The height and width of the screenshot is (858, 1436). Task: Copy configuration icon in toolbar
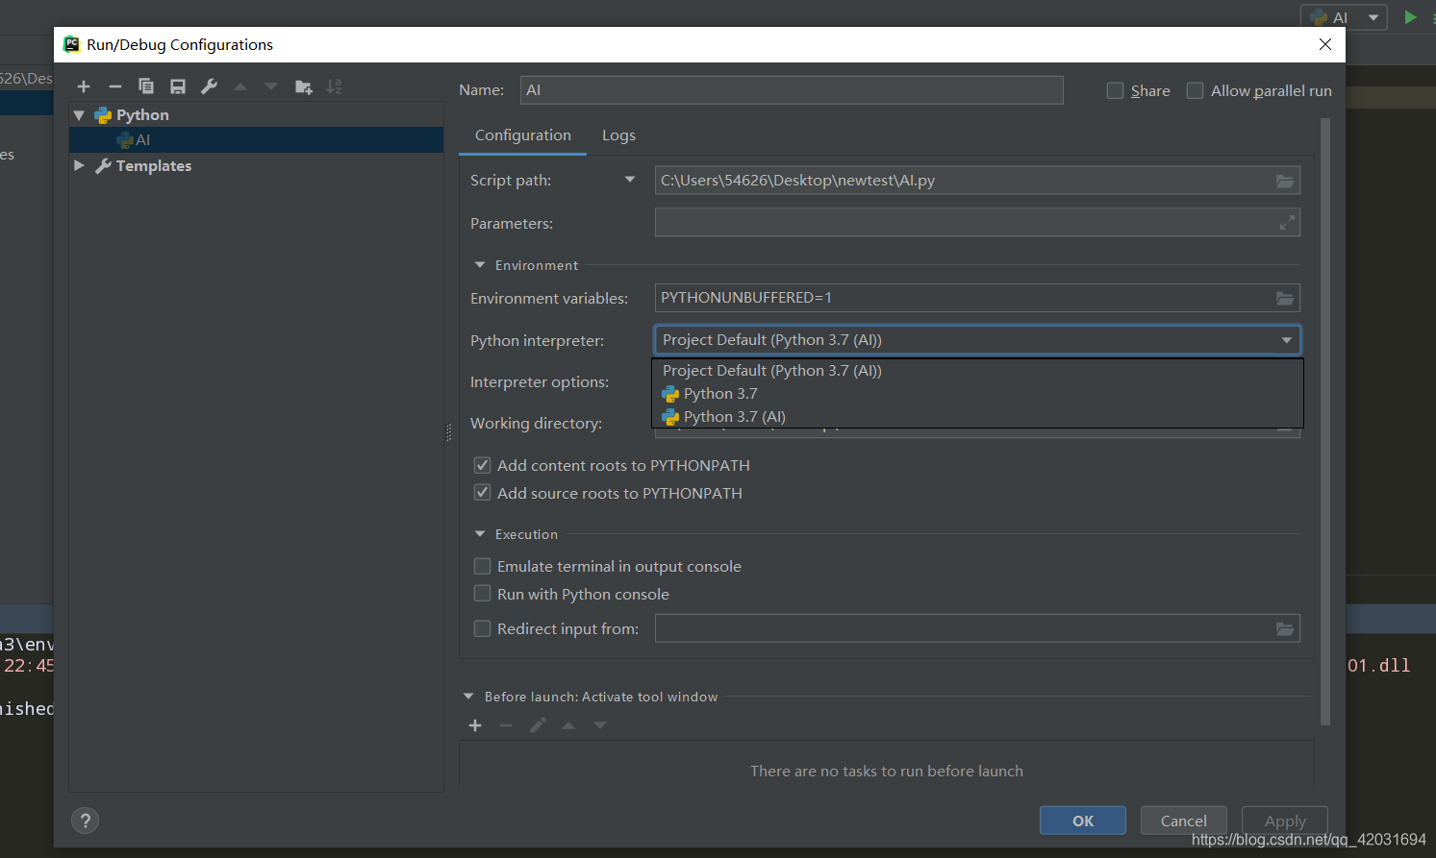pos(146,86)
